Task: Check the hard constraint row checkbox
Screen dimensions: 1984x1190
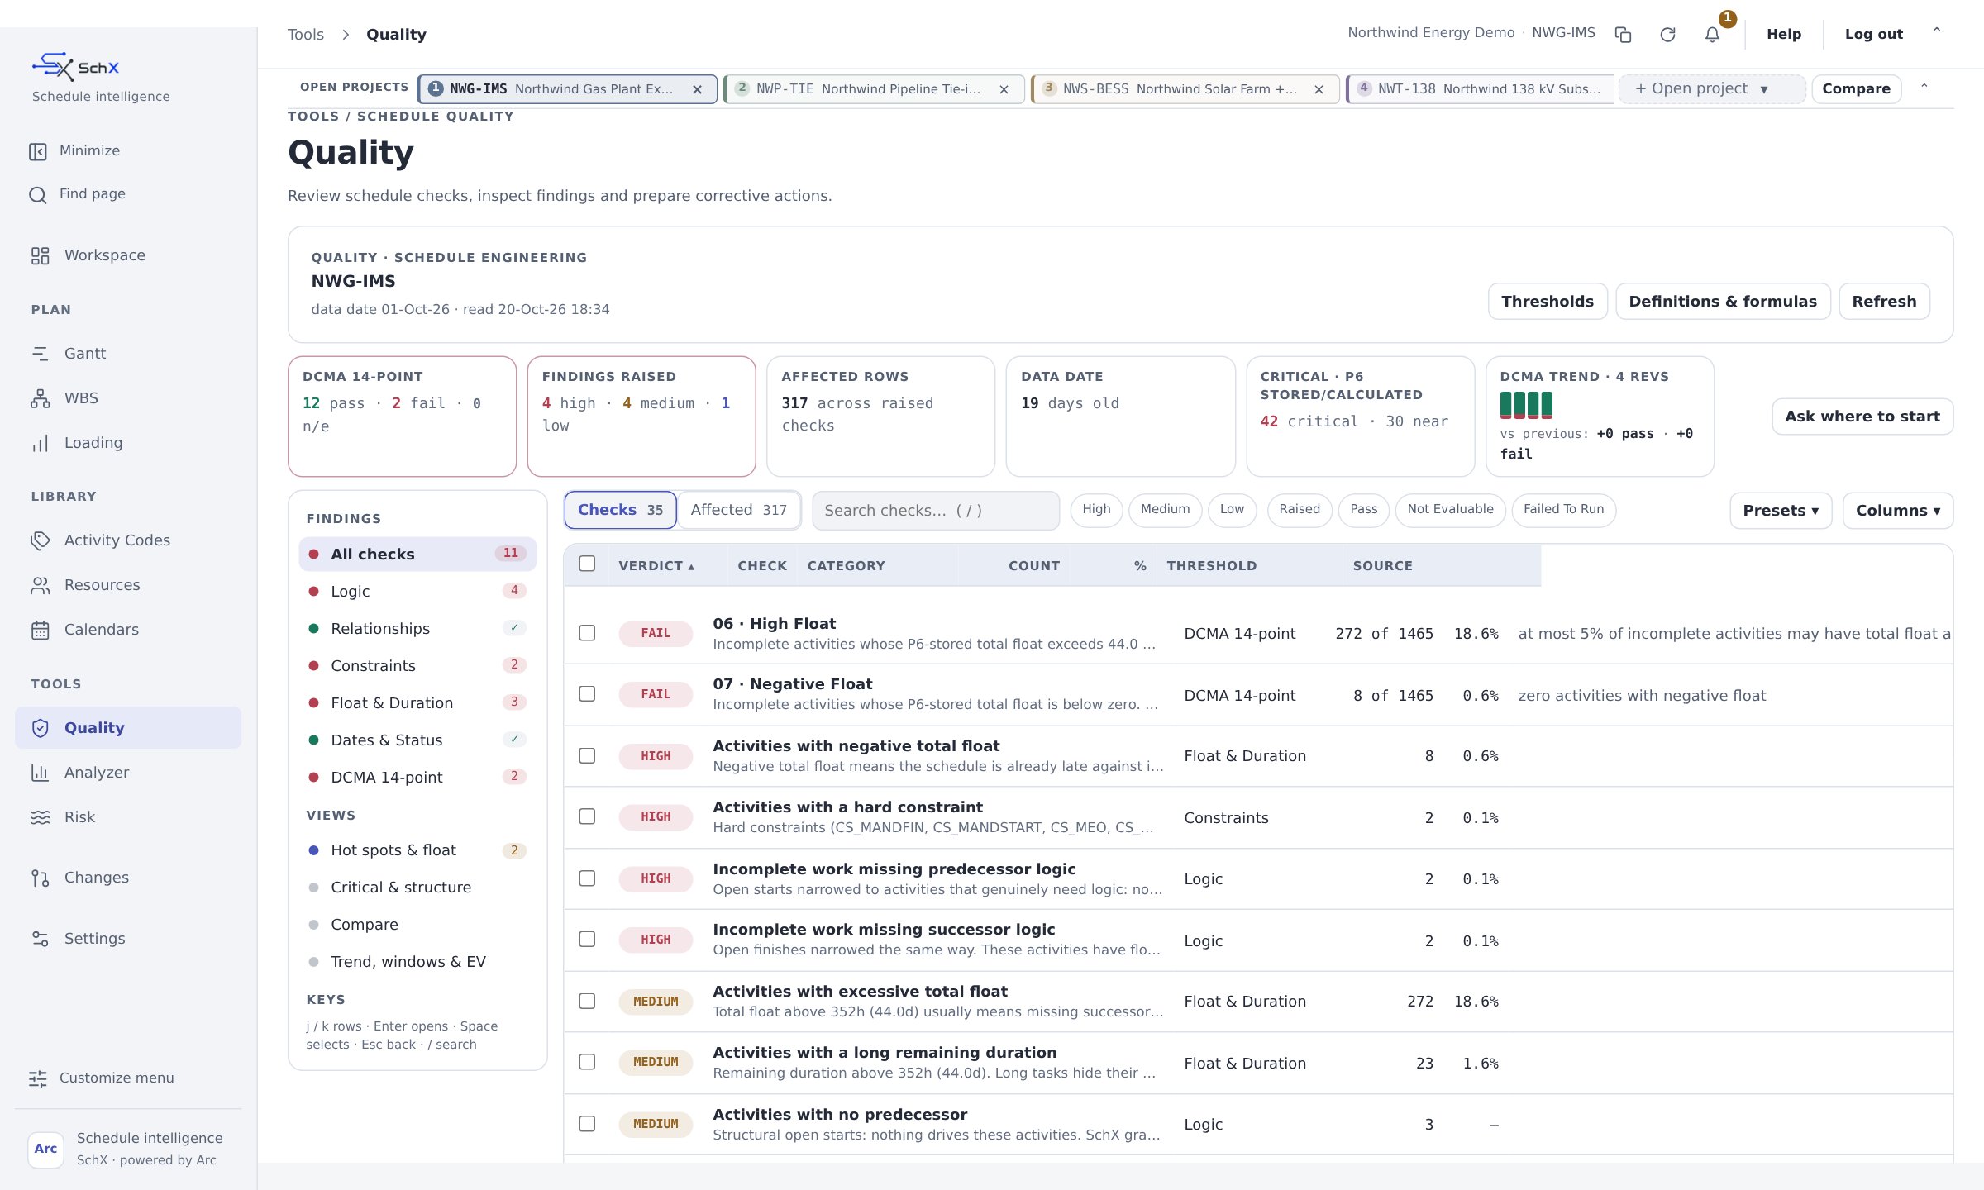Action: coord(587,816)
